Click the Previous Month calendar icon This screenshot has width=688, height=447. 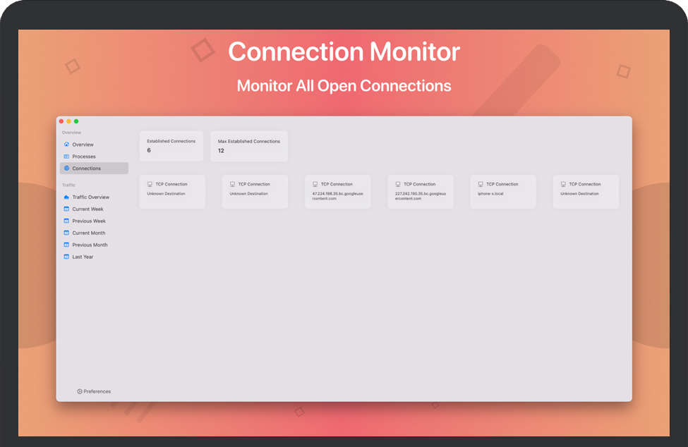tap(66, 245)
